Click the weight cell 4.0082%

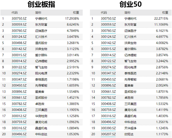click(162, 43)
